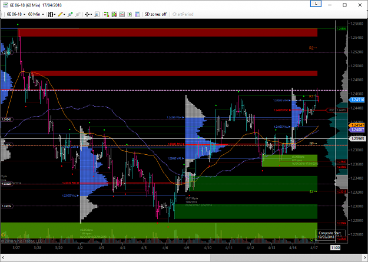Click the Zoom In toolbar icon
Screen dimensions: 368x262
70,15
